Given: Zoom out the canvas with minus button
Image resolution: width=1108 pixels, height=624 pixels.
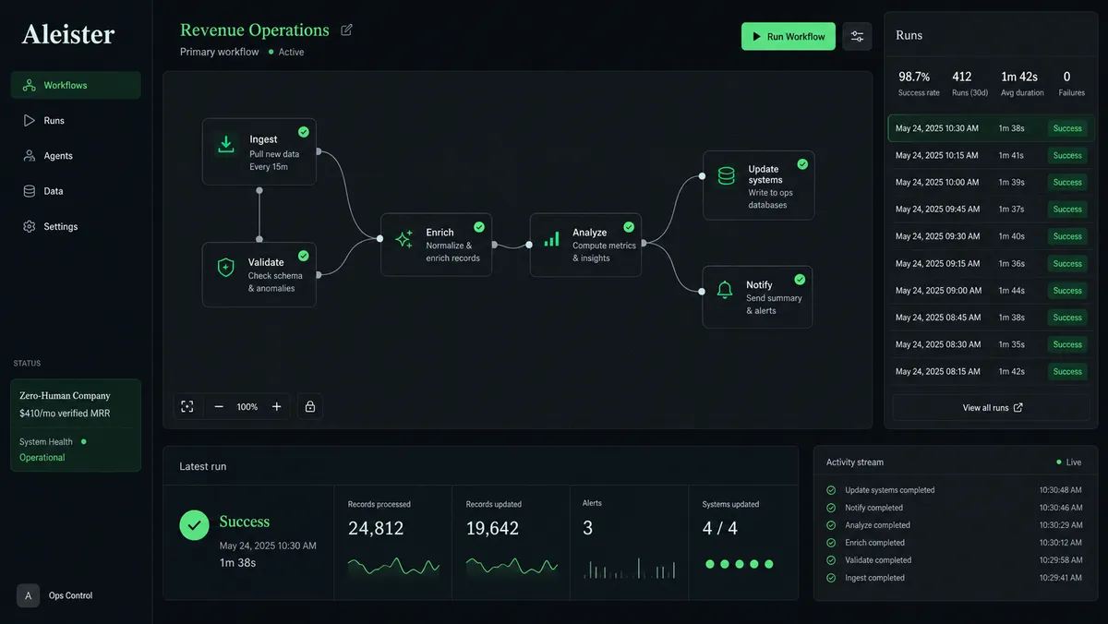Looking at the screenshot, I should click(219, 406).
